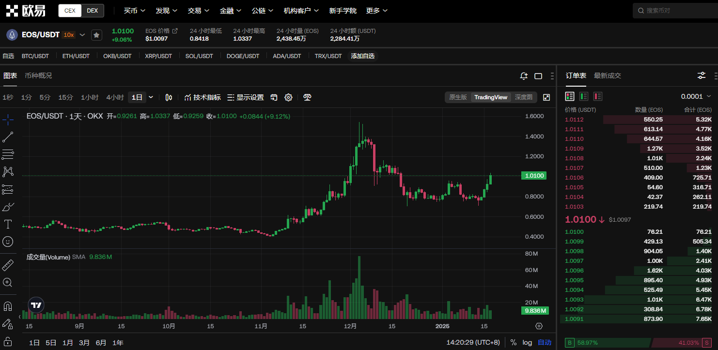Select the crosshair cursor tool
The width and height of the screenshot is (718, 350).
8,119
